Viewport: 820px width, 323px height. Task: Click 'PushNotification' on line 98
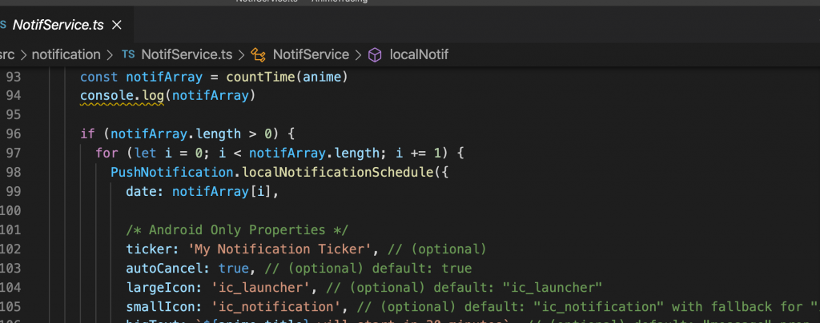173,172
